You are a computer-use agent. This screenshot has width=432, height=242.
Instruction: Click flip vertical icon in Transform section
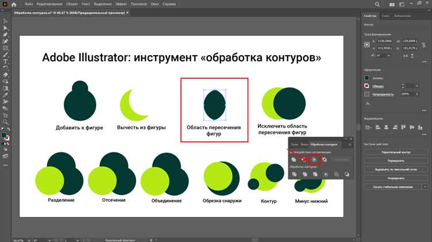click(412, 56)
